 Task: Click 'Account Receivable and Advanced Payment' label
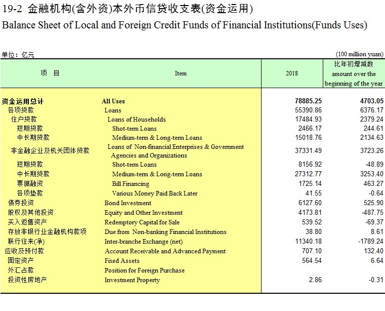(165, 251)
